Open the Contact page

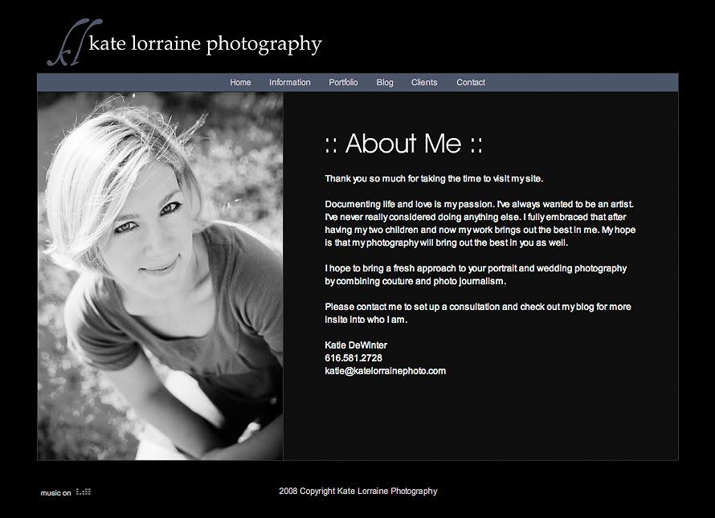(471, 83)
